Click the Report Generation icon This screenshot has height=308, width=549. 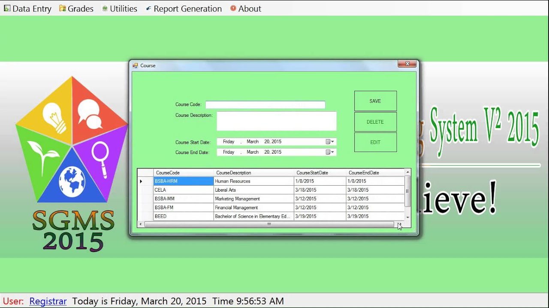coord(148,9)
